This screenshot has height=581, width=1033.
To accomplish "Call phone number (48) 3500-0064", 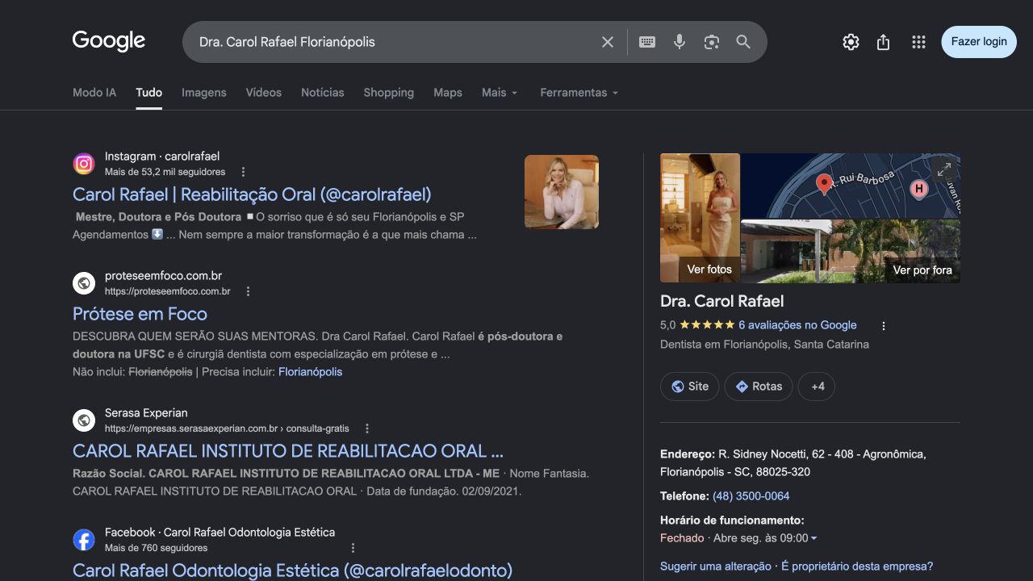I will pos(751,496).
